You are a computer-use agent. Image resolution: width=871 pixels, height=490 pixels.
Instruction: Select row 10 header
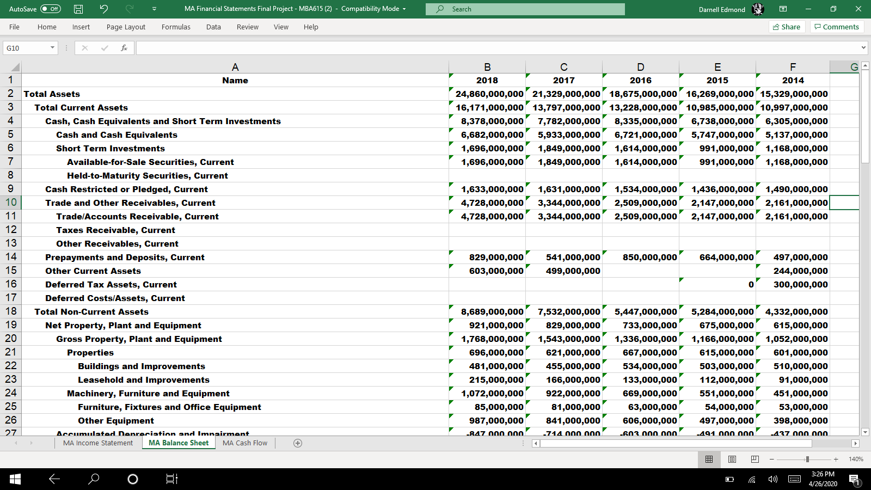[11, 203]
